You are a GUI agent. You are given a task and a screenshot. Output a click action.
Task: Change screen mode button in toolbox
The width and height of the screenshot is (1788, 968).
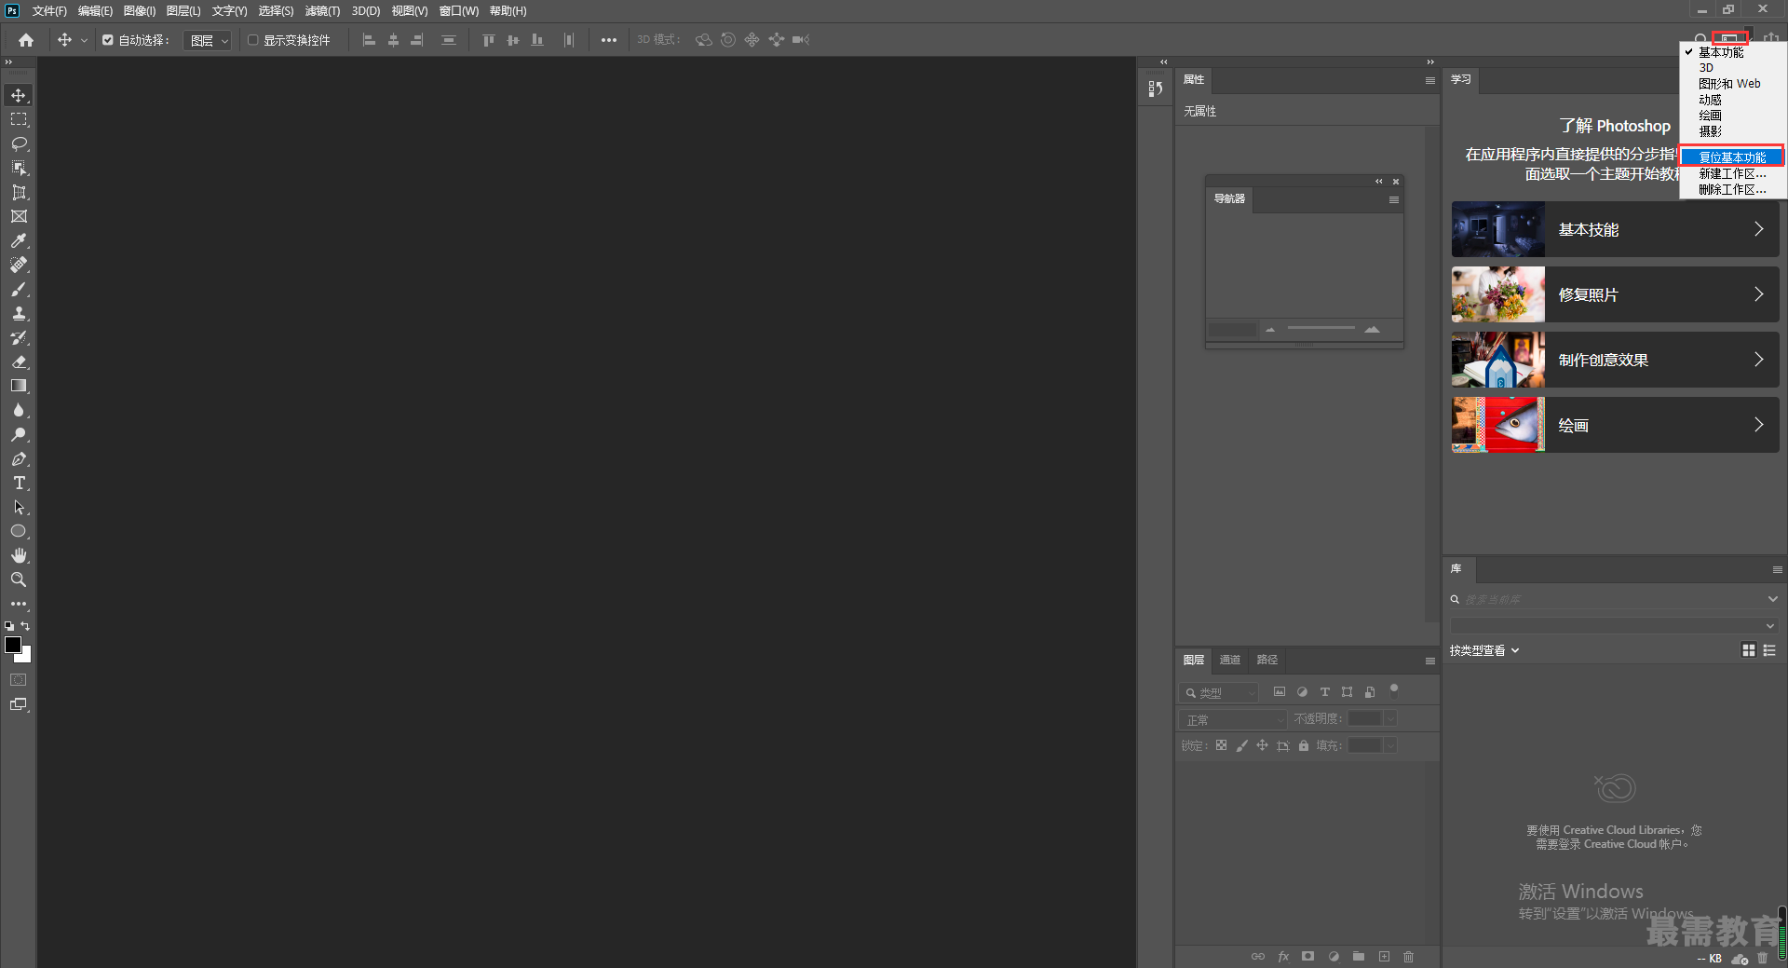pos(19,704)
